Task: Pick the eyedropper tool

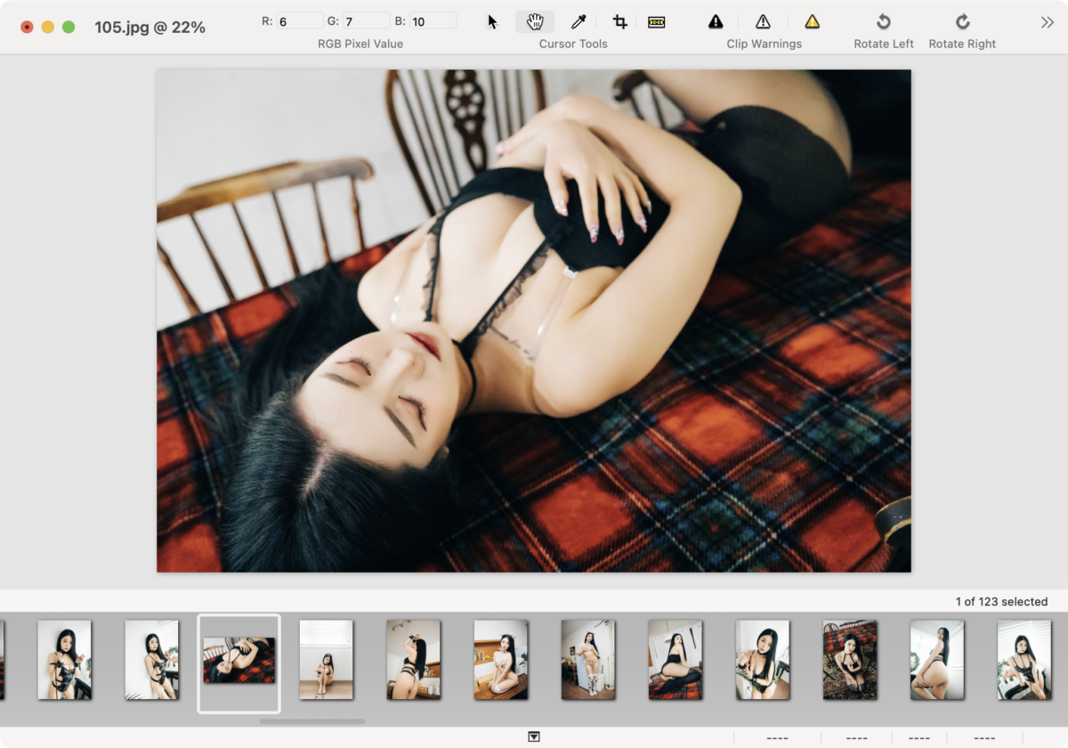Action: pos(578,21)
